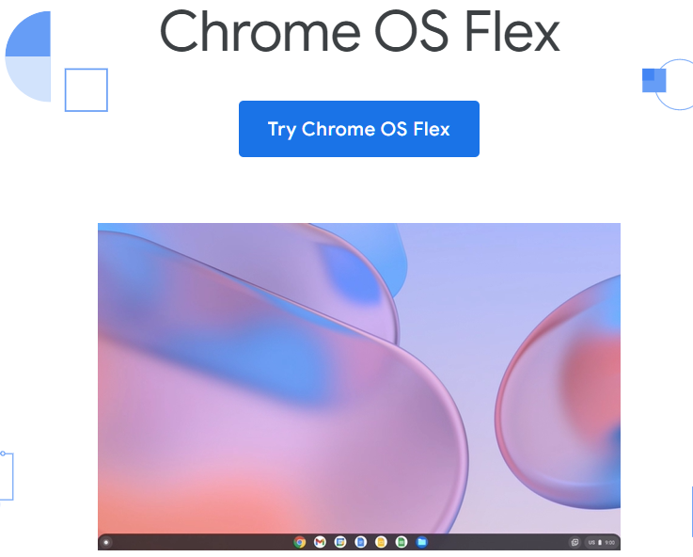Click the Chrome OS desktop wallpaper image
The image size is (693, 557).
359,378
